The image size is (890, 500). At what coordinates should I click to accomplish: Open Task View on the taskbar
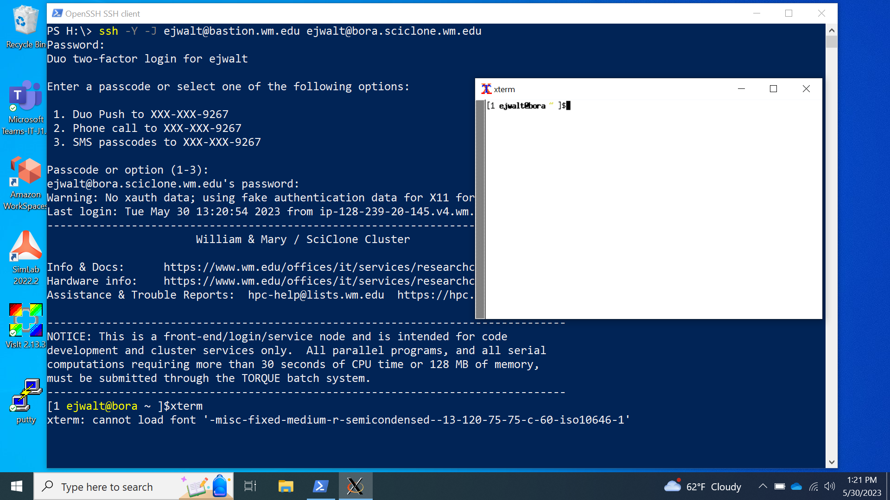(250, 486)
